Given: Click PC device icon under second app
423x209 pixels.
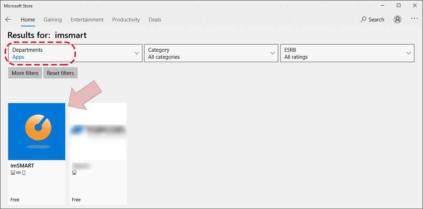Looking at the screenshot, I should pos(74,173).
